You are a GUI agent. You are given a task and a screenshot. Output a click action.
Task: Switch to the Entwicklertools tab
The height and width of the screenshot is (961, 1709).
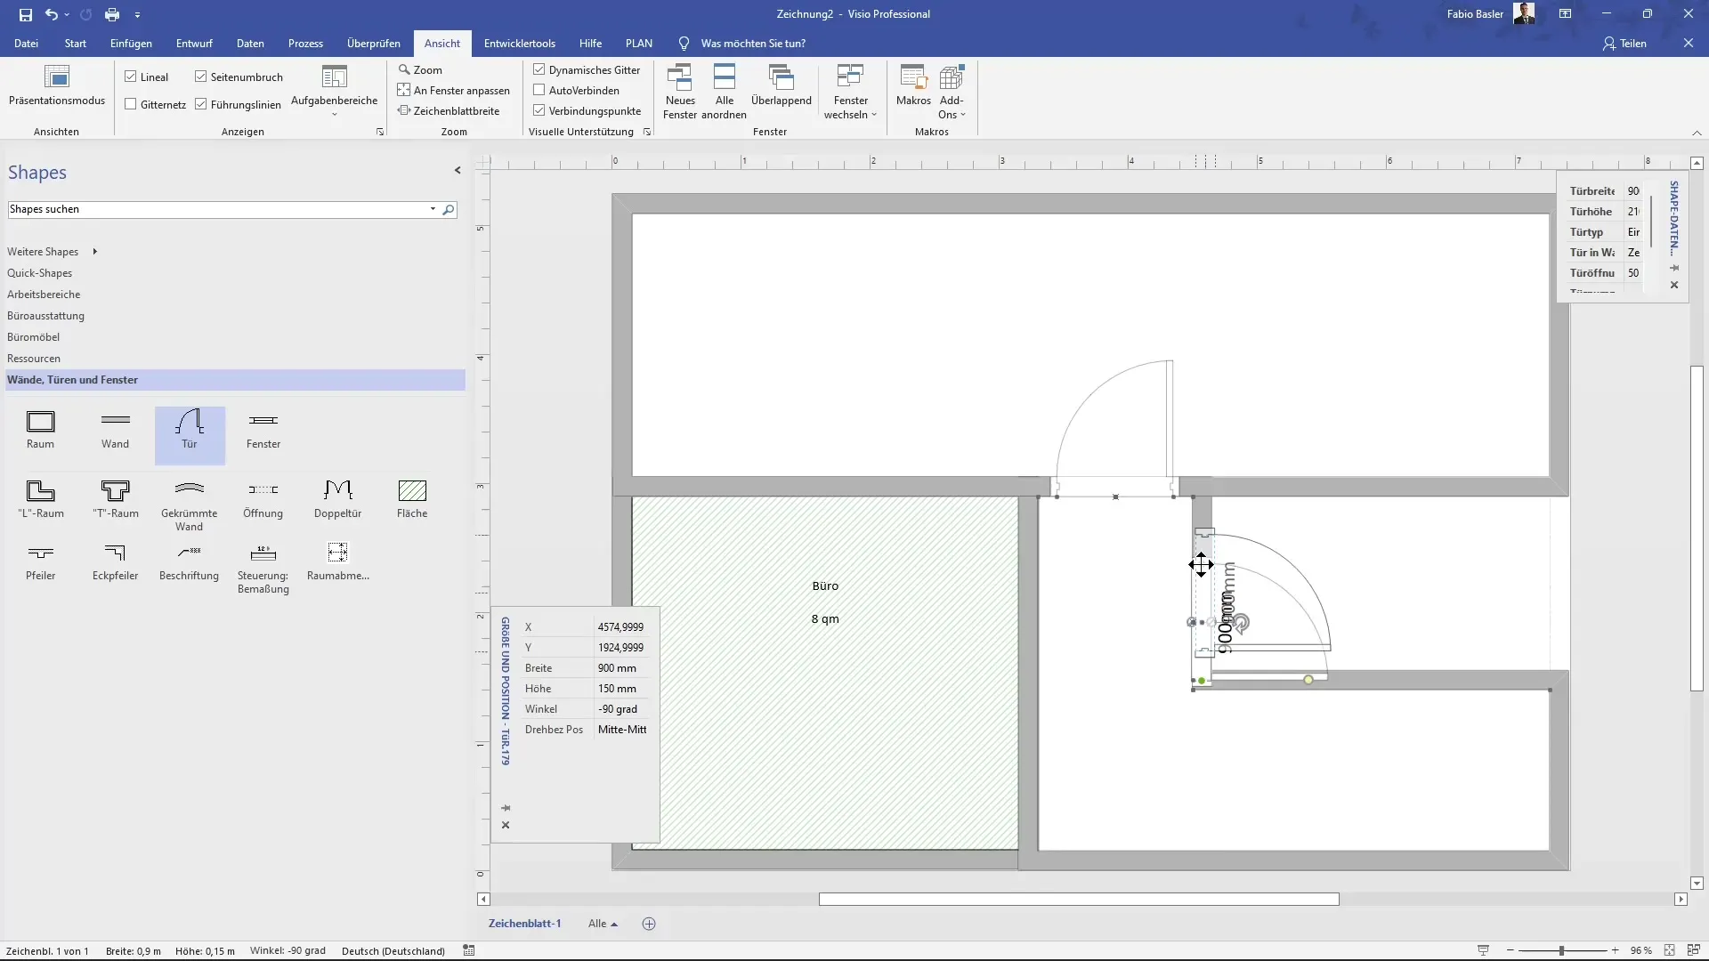[x=520, y=43]
